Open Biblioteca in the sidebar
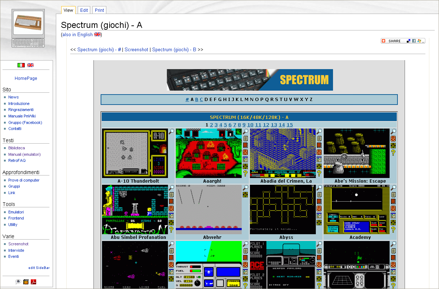Image resolution: width=439 pixels, height=289 pixels. point(16,148)
